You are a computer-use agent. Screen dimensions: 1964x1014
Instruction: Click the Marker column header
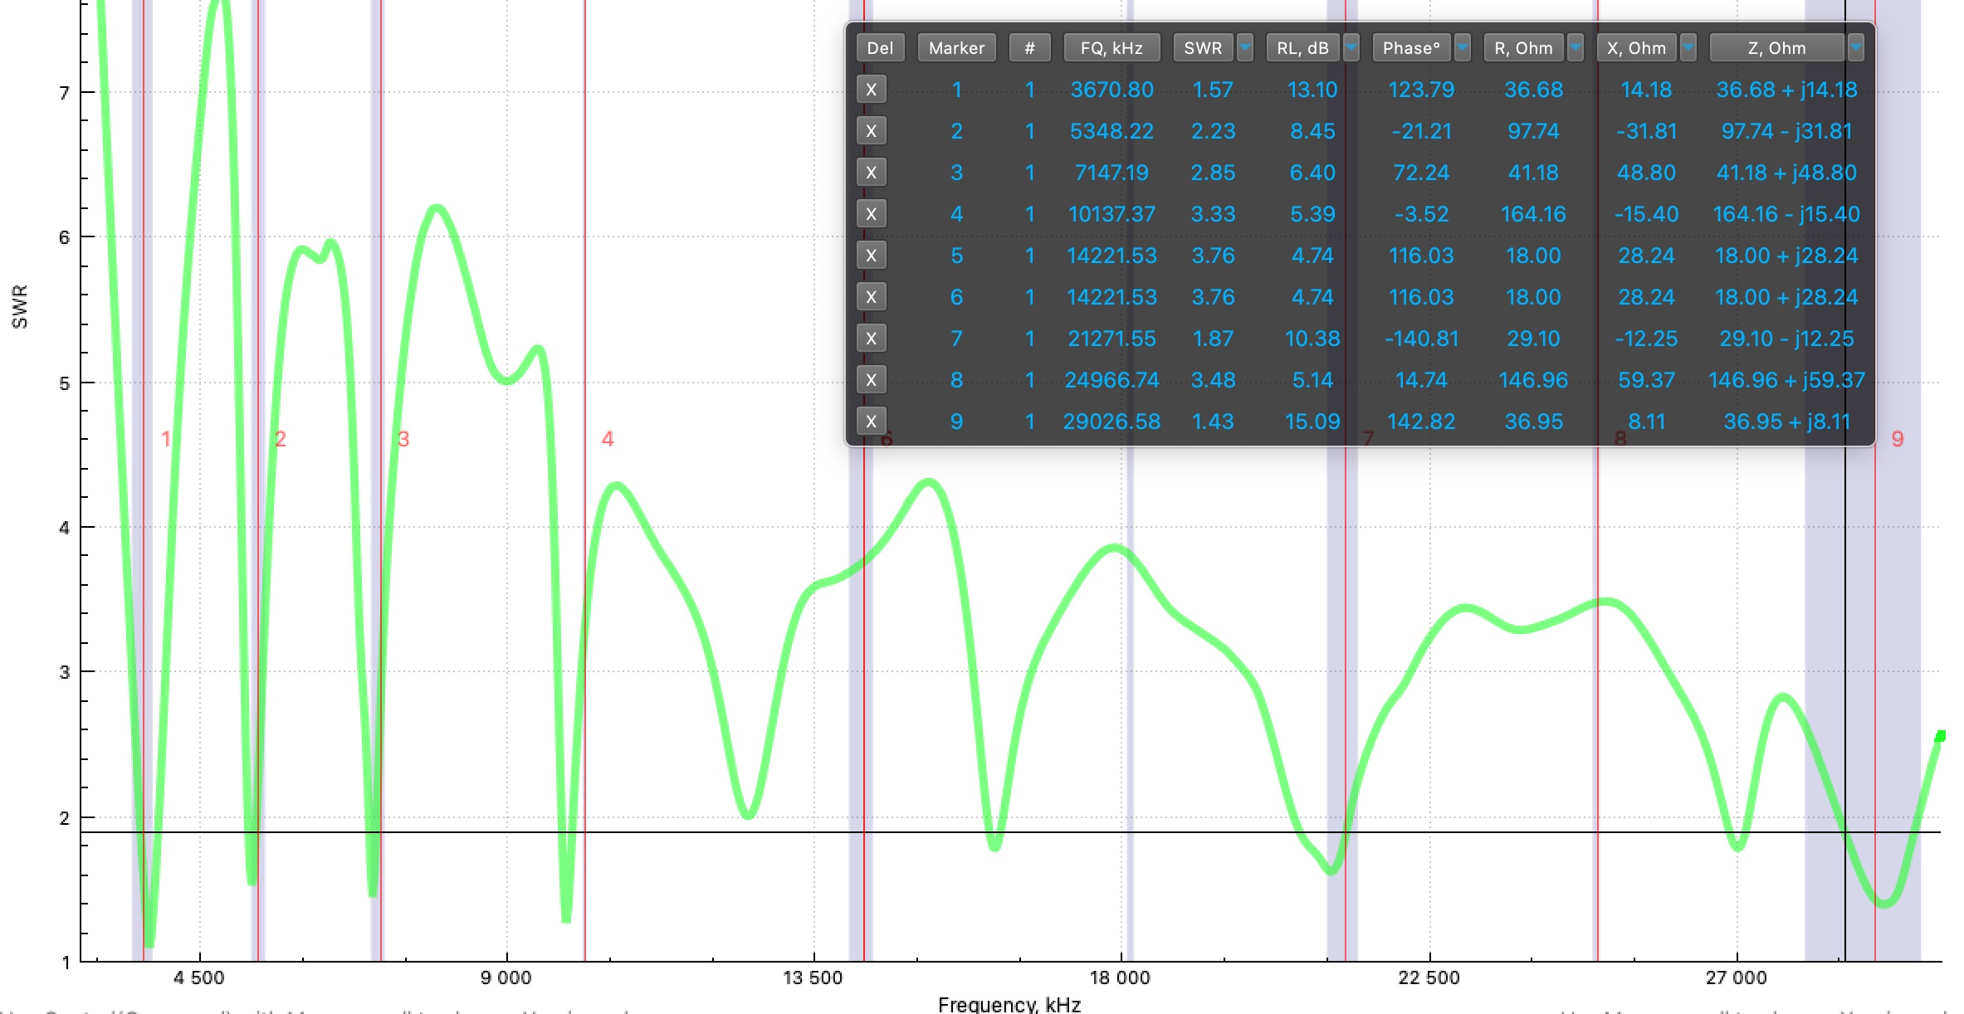(956, 47)
